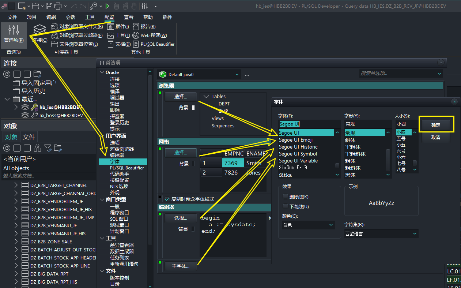Click the 确定 button in font dialog
Viewport: 461px width, 288px height.
(x=436, y=125)
